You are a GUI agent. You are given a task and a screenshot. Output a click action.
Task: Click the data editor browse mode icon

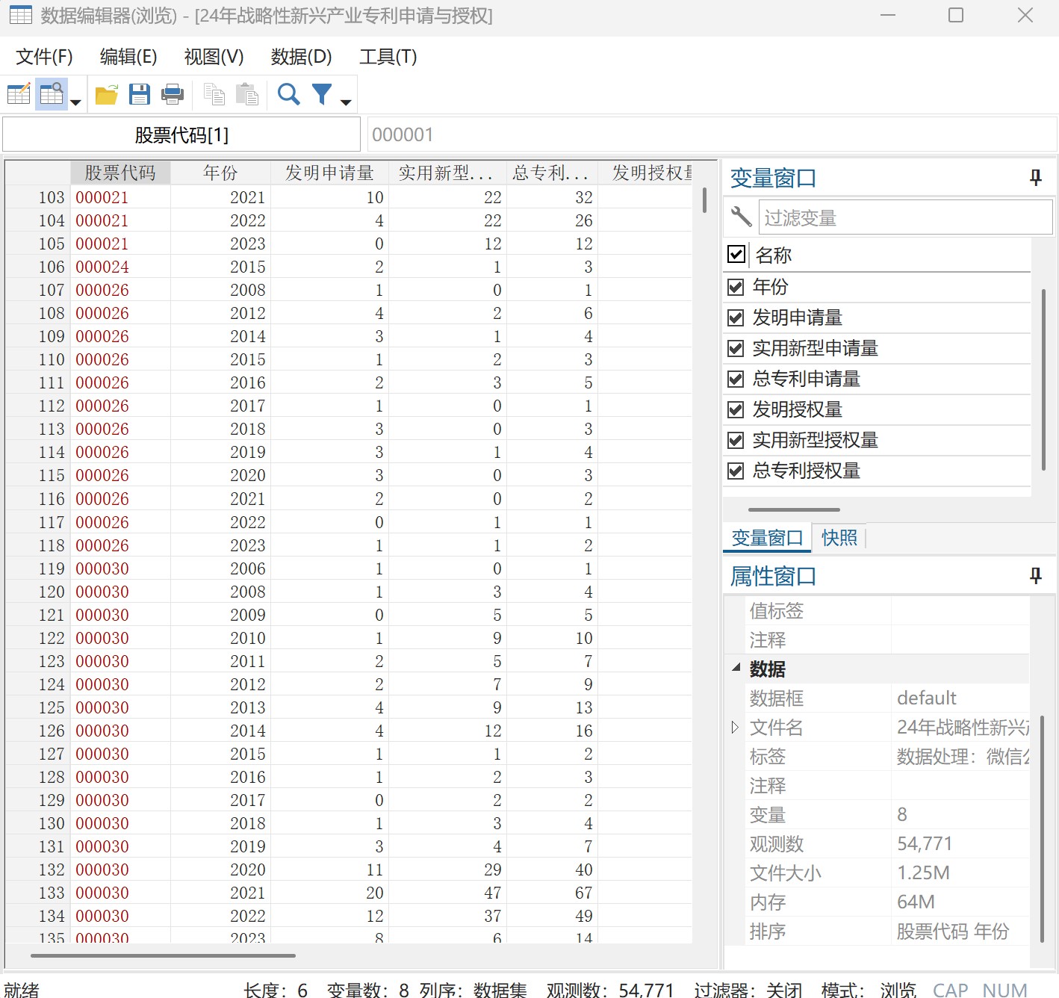click(x=52, y=94)
